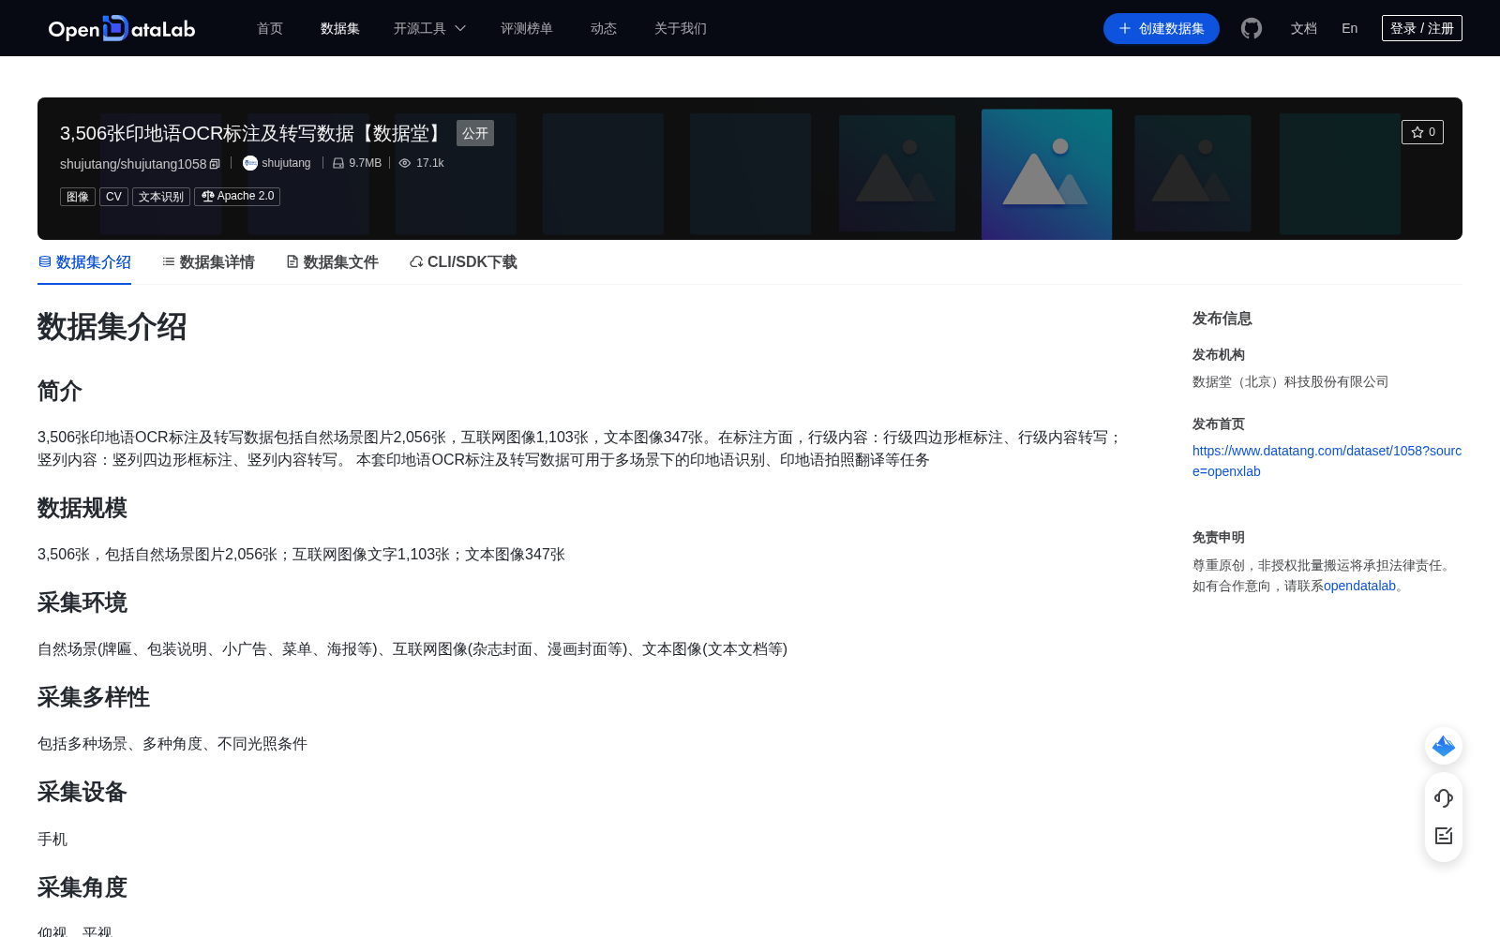Go to 首页 in the navigation bar
This screenshot has height=937, width=1500.
(270, 28)
